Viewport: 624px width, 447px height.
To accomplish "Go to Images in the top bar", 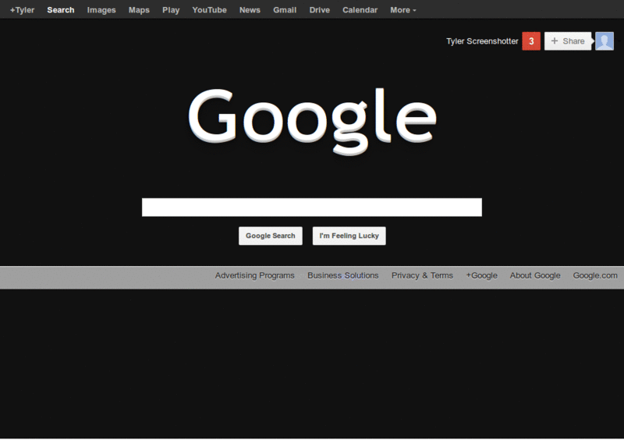I will [101, 10].
